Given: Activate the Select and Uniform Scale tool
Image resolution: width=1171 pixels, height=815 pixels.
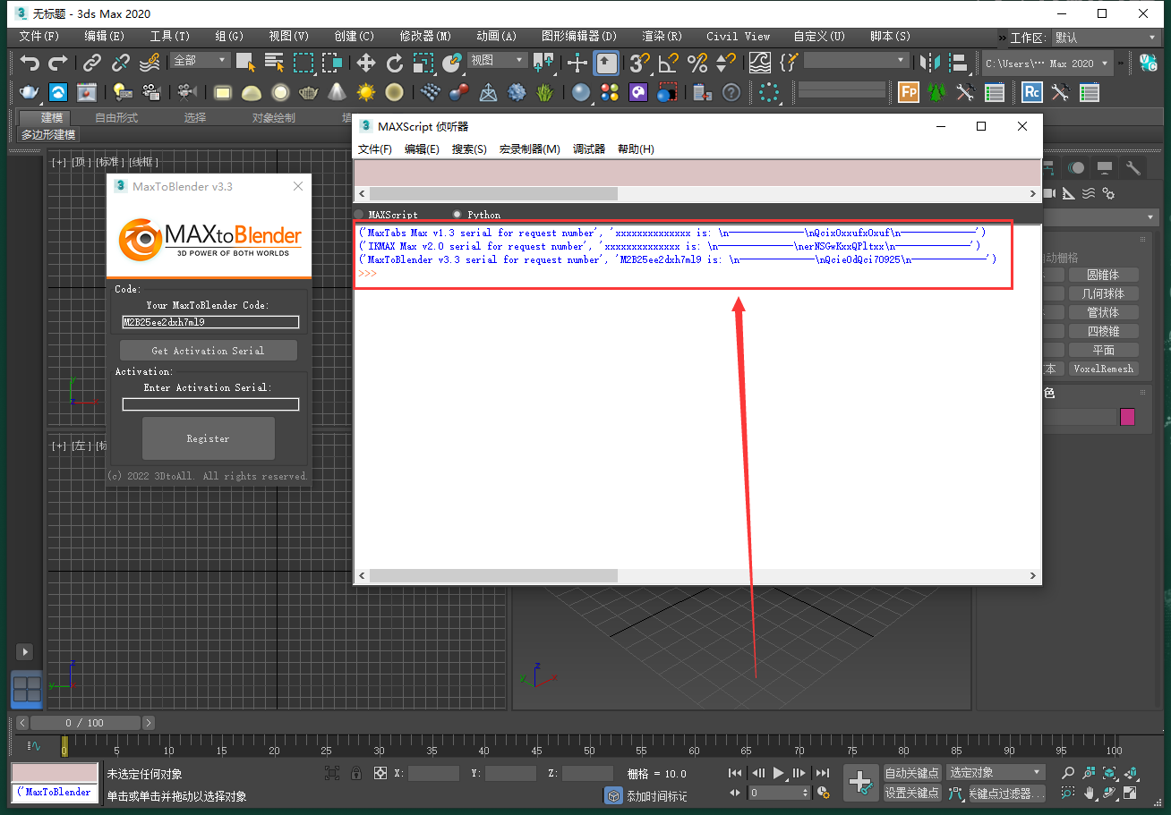Looking at the screenshot, I should 423,63.
